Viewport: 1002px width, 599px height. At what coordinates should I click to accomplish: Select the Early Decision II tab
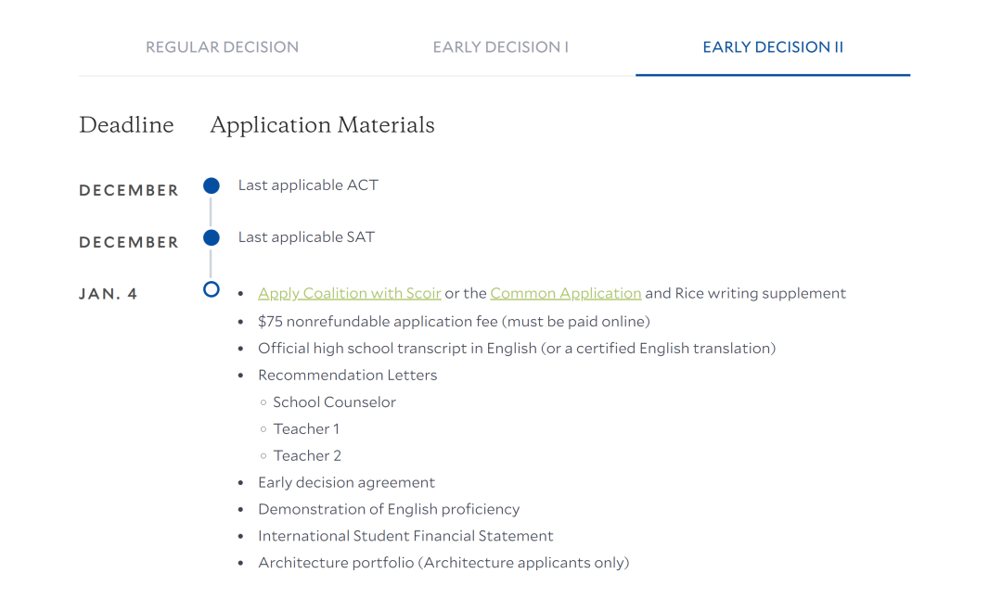(773, 47)
